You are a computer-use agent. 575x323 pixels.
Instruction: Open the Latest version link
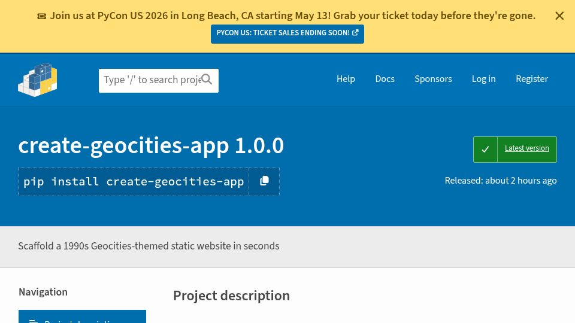(x=526, y=148)
